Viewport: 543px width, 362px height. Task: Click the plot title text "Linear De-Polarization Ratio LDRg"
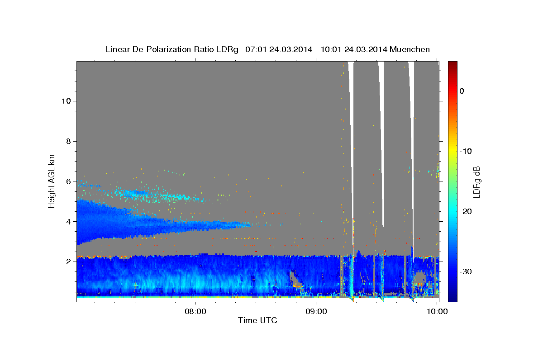[172, 49]
